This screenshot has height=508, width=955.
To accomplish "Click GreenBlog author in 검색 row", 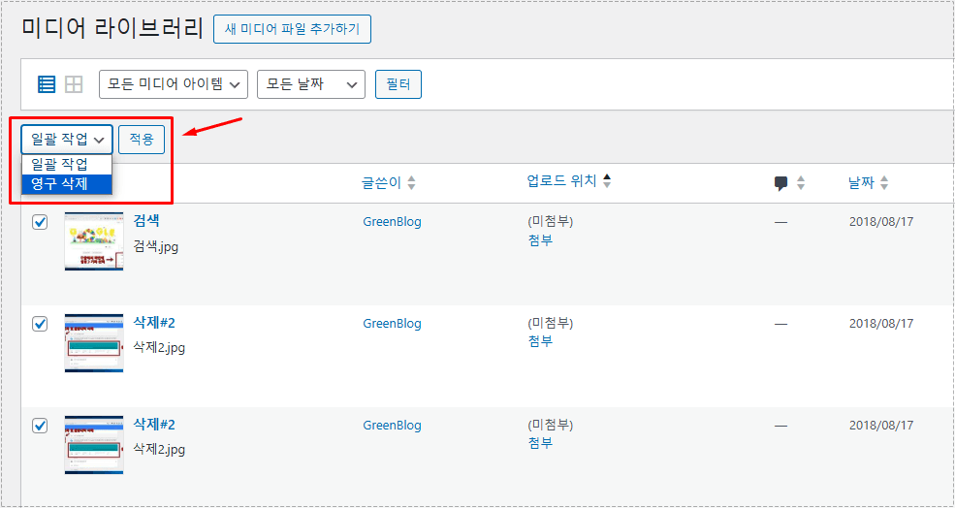I will [x=393, y=222].
